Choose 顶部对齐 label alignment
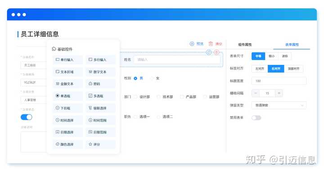 pos(293,68)
